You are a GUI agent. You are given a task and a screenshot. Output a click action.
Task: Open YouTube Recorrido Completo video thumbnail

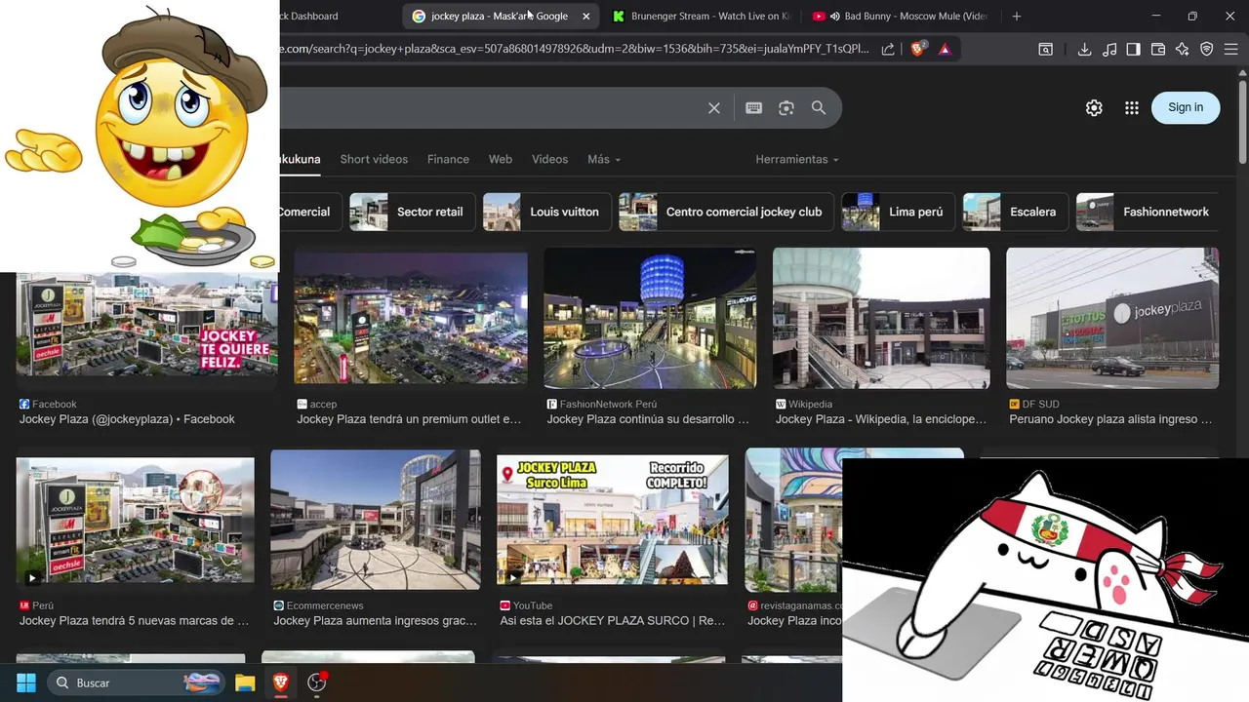[x=613, y=520]
